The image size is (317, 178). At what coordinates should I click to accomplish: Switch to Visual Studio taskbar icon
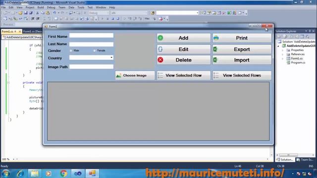(78, 174)
